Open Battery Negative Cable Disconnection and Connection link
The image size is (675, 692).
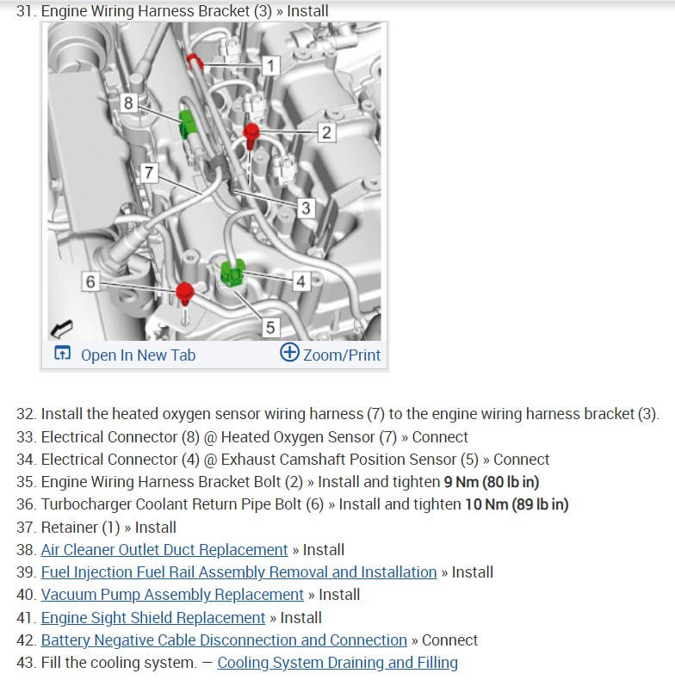pos(224,640)
